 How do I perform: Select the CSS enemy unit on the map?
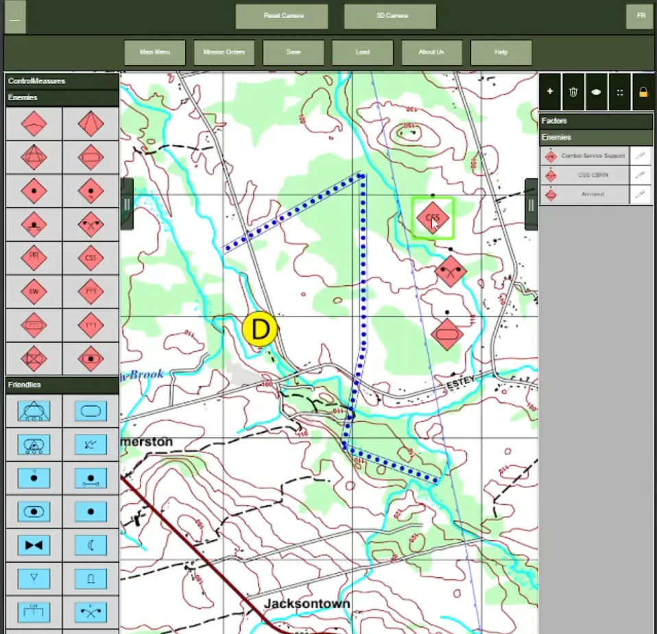point(433,218)
